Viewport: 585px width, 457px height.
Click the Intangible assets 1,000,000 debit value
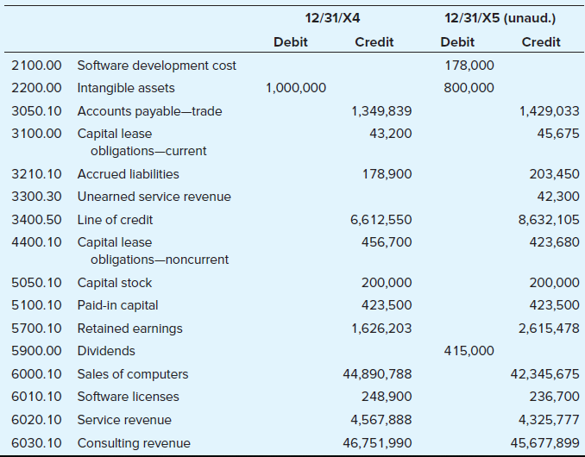point(296,88)
